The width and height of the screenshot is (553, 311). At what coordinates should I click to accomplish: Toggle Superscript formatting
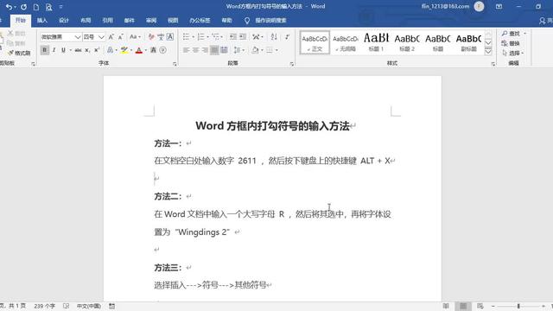point(97,50)
